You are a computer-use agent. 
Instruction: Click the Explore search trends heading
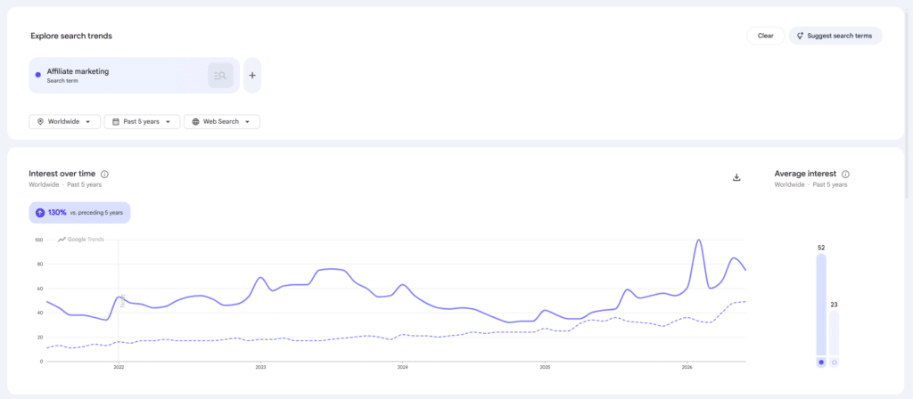(x=71, y=36)
